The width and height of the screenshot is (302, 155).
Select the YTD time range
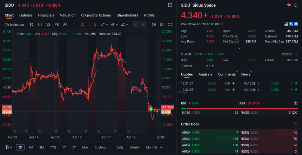click(53, 148)
